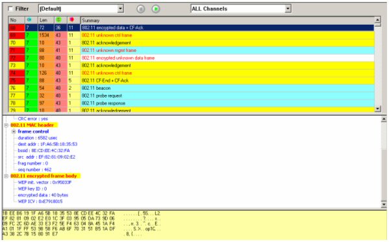Click the green signal column header icon
The width and height of the screenshot is (389, 242).
point(58,20)
